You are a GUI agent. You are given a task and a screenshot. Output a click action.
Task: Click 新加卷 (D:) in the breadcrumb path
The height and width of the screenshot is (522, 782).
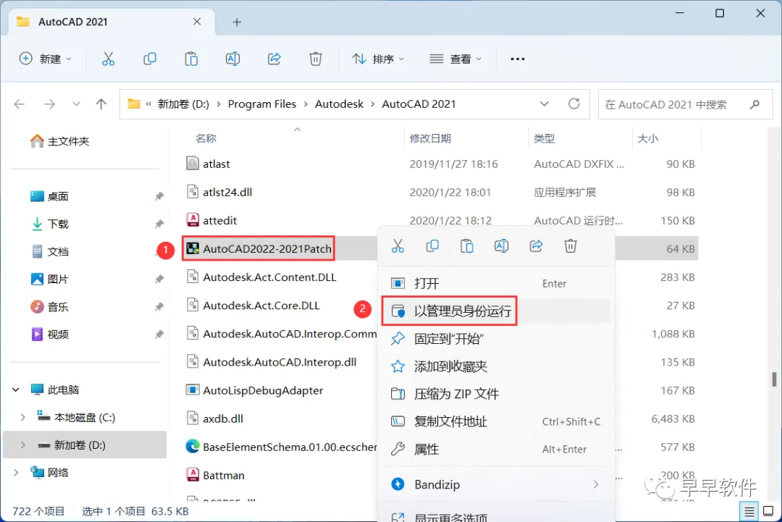(x=183, y=104)
